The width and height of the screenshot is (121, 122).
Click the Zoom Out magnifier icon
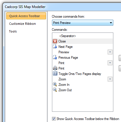click(x=55, y=90)
